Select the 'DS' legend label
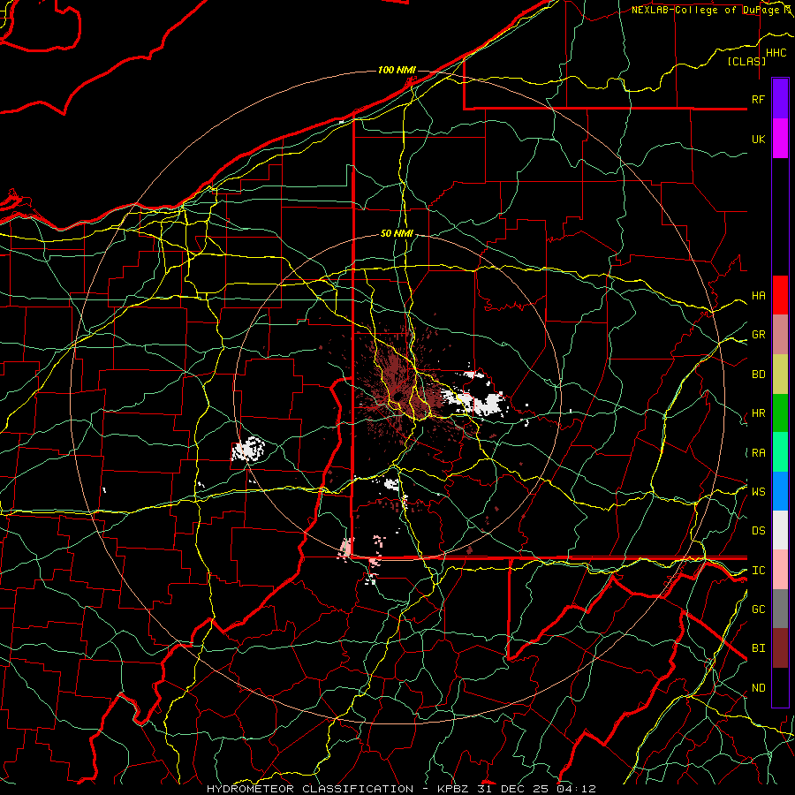Image resolution: width=795 pixels, height=795 pixels. (x=758, y=531)
